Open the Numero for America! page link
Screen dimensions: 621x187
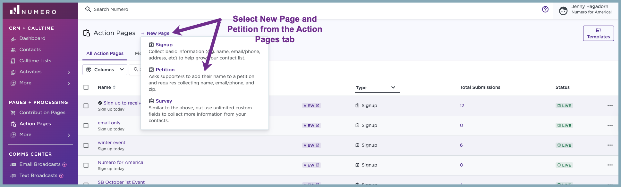click(121, 162)
